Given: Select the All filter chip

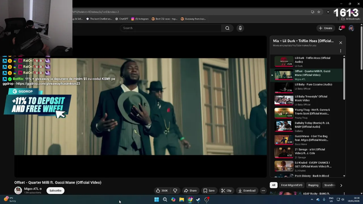Looking at the screenshot, I should [273, 185].
